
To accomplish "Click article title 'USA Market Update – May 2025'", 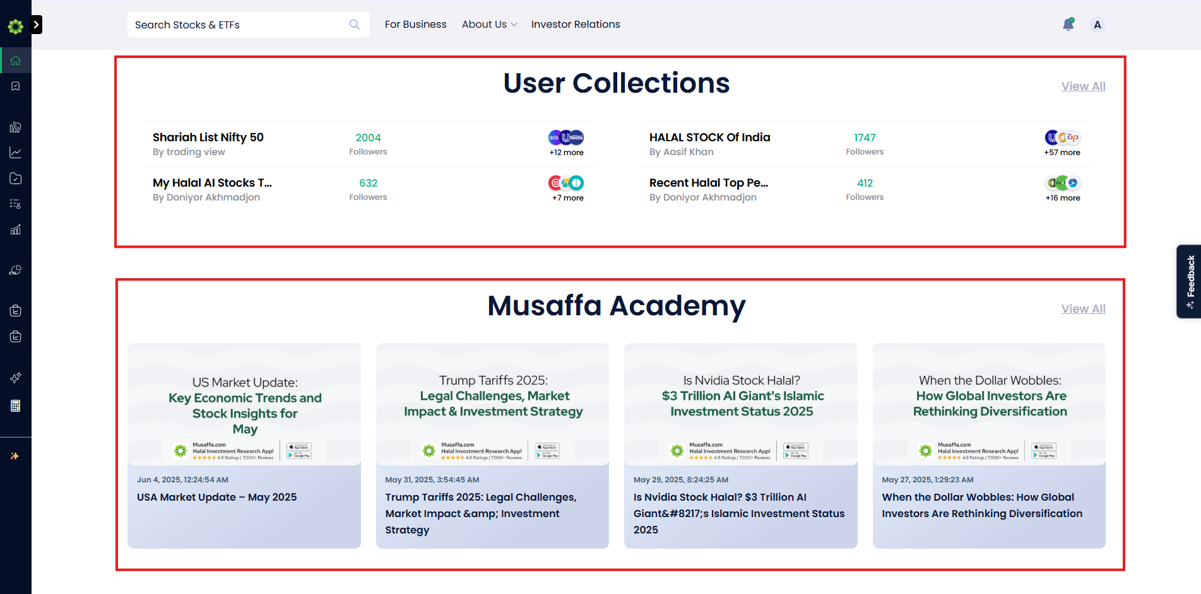I will [x=217, y=498].
